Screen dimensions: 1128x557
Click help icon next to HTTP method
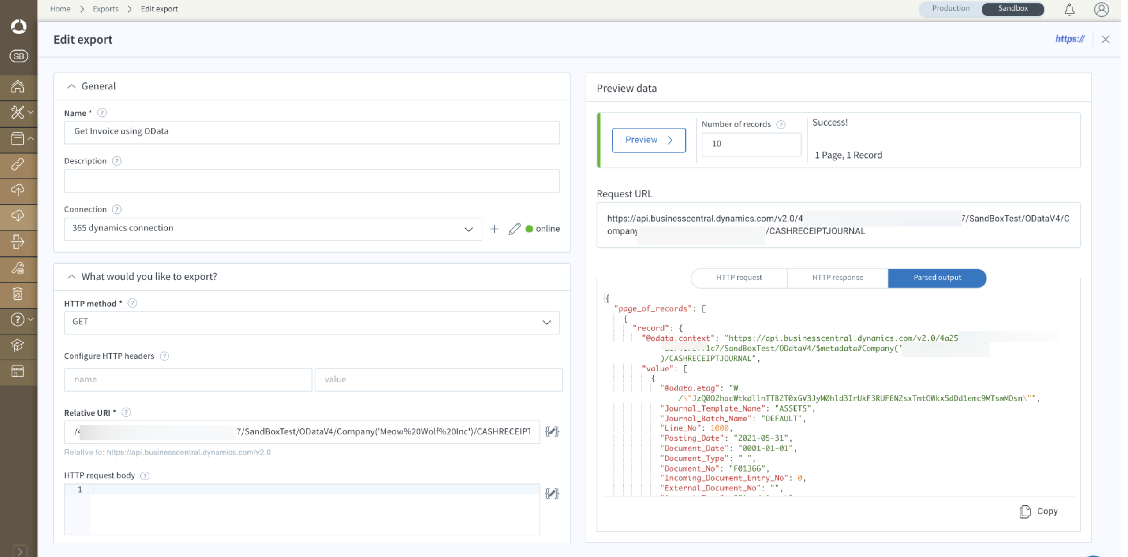132,303
